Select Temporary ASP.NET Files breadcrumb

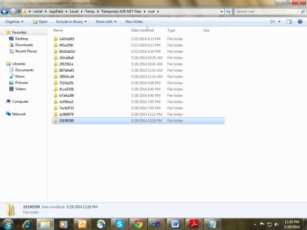coord(121,11)
